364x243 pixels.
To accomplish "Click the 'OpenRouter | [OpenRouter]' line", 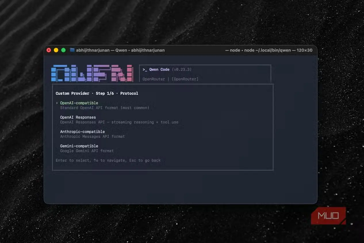I will [x=170, y=79].
